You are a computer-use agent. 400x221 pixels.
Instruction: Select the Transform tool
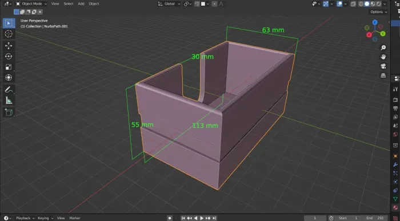[x=9, y=78]
